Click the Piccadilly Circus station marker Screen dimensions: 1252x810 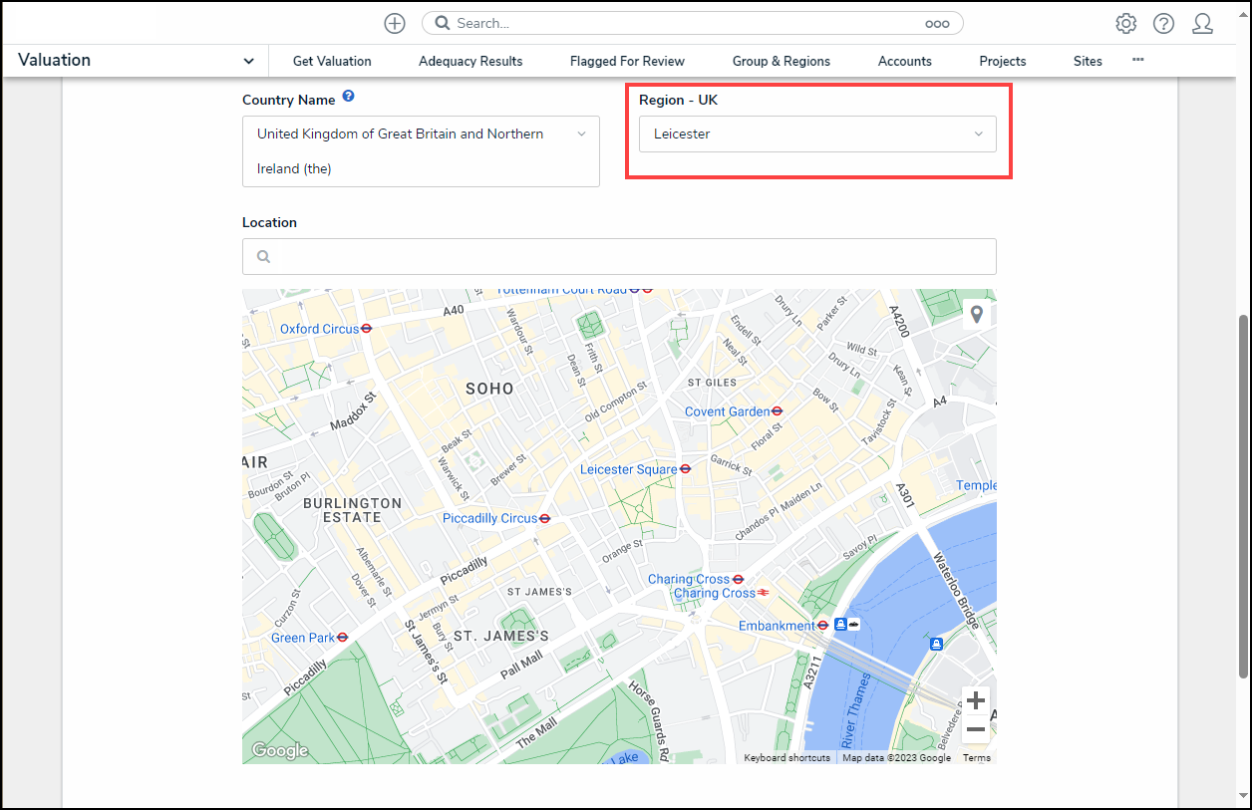tap(545, 518)
